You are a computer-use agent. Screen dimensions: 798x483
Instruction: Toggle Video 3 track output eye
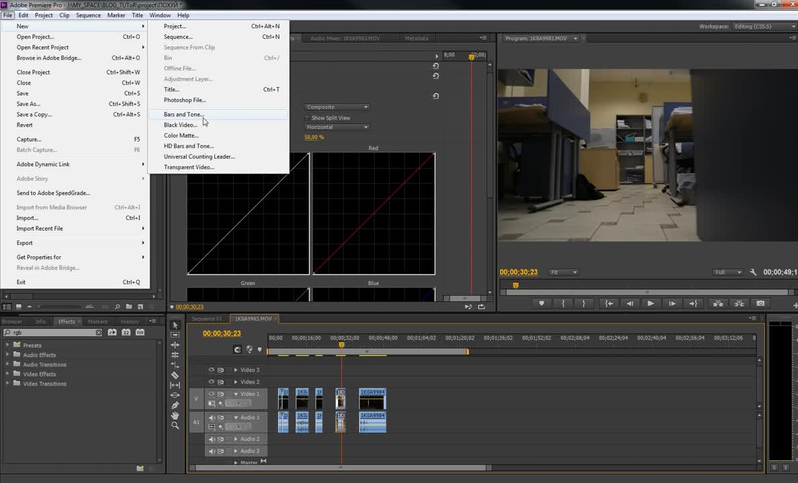[211, 370]
